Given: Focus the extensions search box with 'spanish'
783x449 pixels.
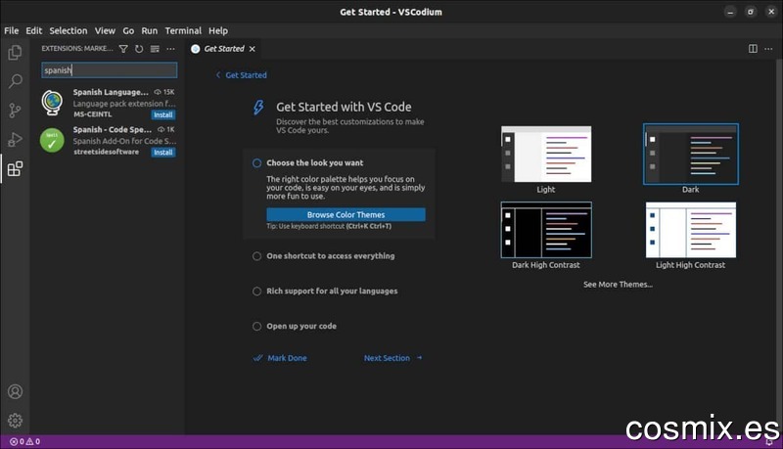Looking at the screenshot, I should point(110,69).
